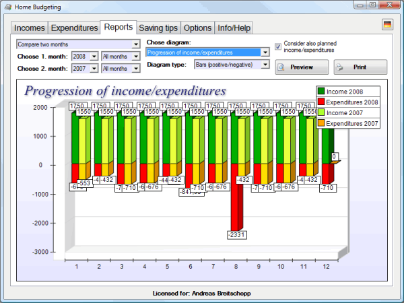Screen dimensions: 404x303
Task: Open the 1. month year dropdown showing 2008
Action: coord(94,56)
